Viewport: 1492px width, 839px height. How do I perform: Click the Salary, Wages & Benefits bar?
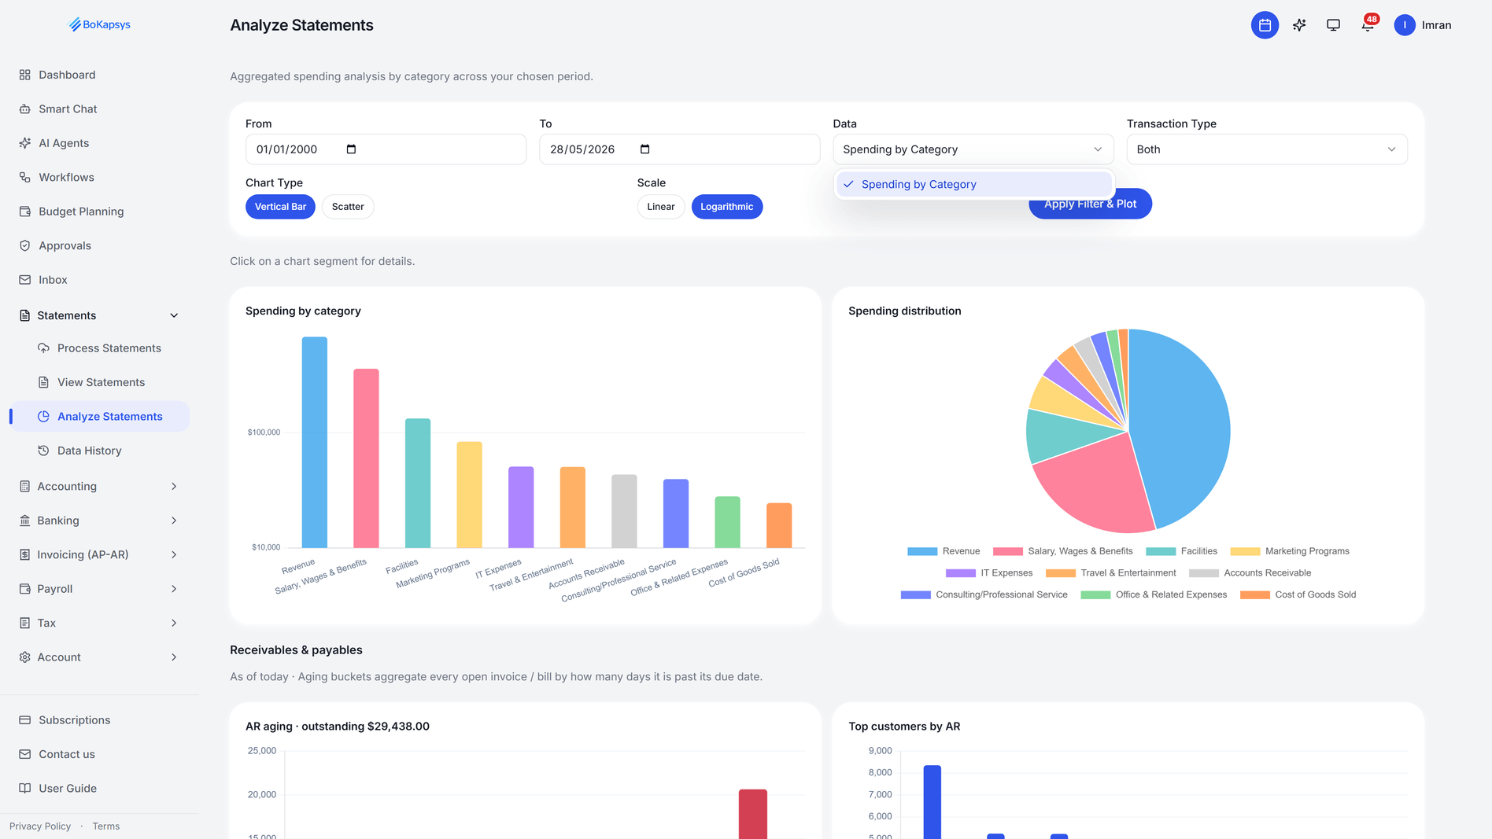coord(366,458)
